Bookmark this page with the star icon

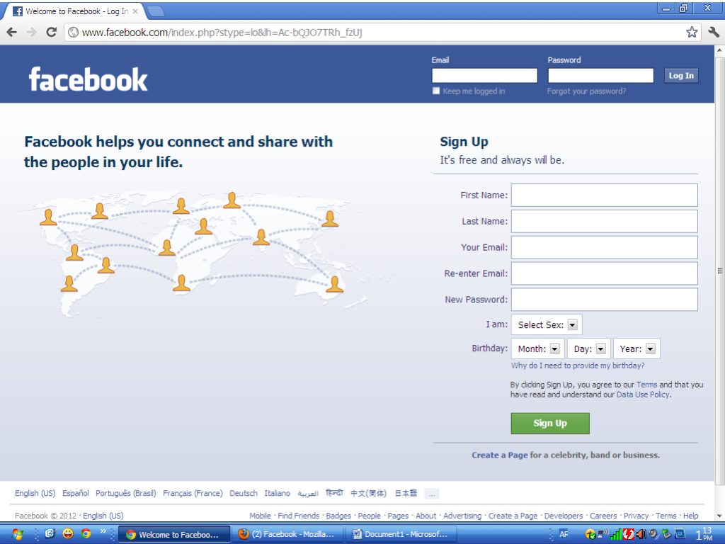692,32
